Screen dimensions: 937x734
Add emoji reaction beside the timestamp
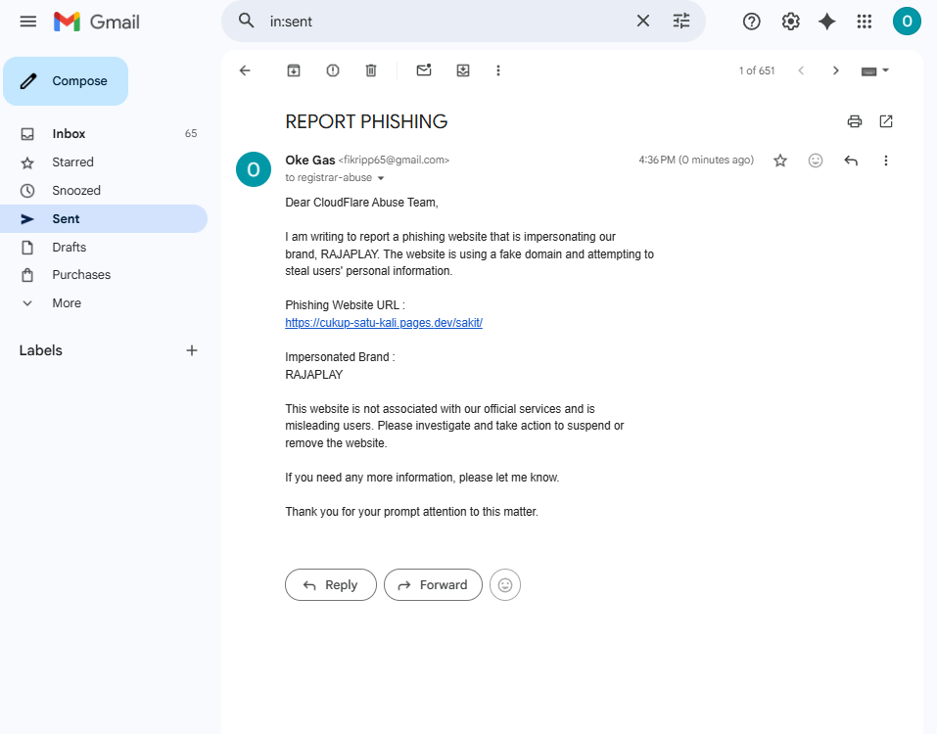click(815, 161)
